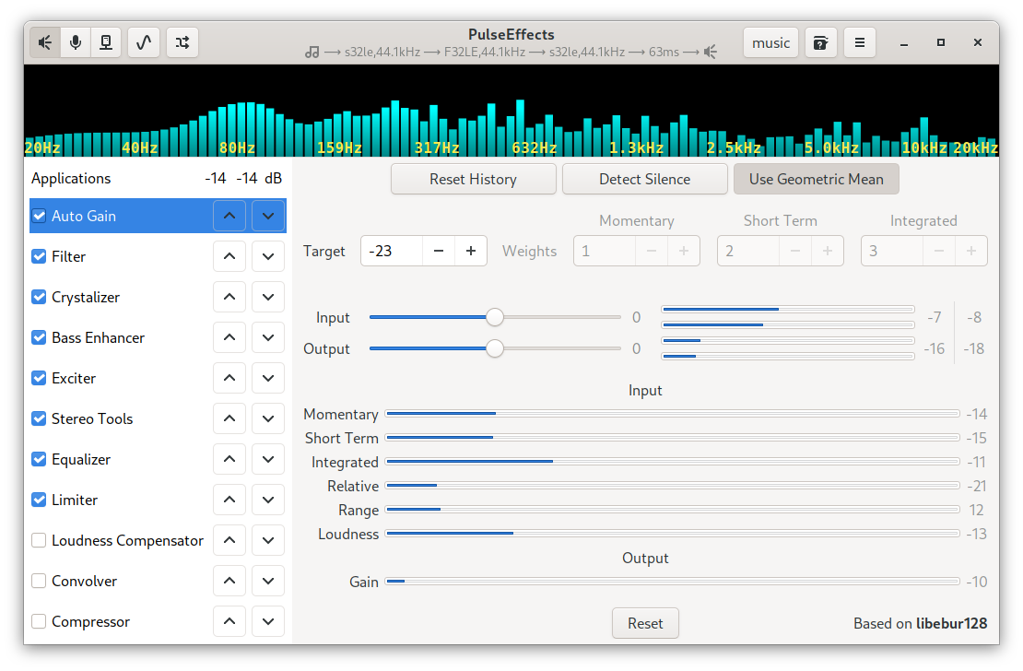The height and width of the screenshot is (671, 1023).
Task: Open the hamburger menu
Action: (x=859, y=43)
